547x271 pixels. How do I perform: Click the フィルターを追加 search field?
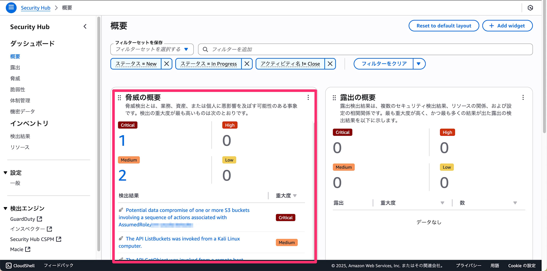pos(365,49)
